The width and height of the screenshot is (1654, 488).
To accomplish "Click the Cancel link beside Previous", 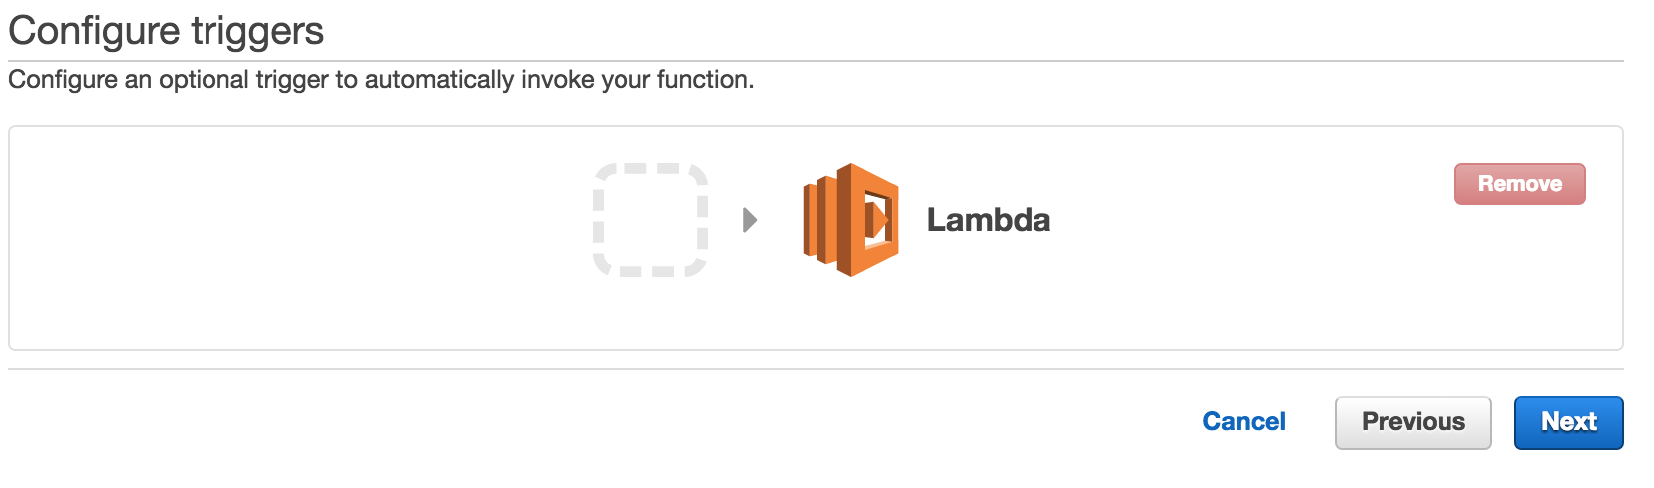I will pos(1244,422).
